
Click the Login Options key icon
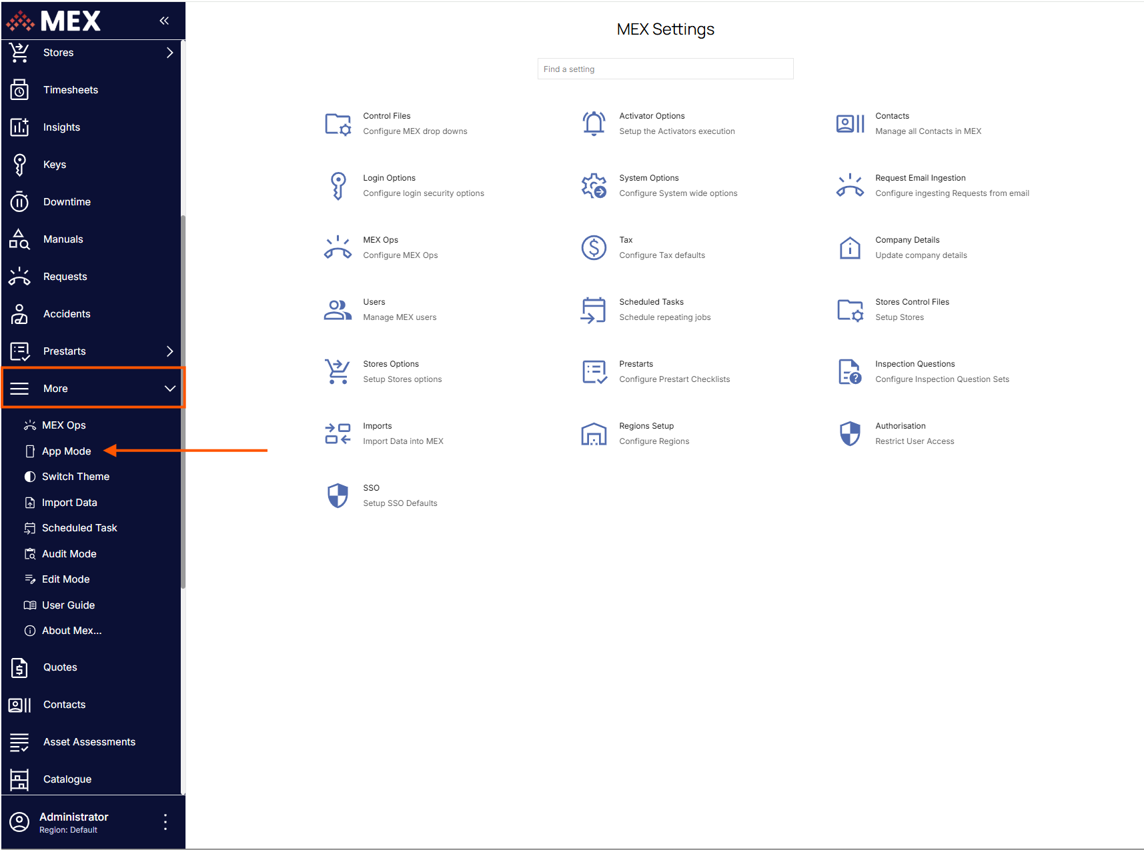338,186
